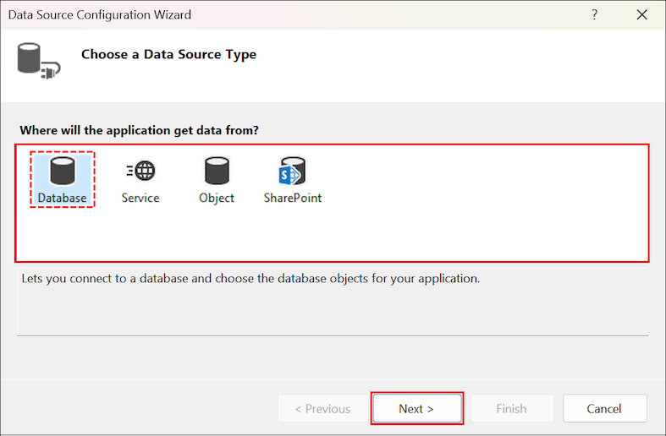This screenshot has height=436, width=666.
Task: Select the SharePoint data source icon
Action: 292,172
